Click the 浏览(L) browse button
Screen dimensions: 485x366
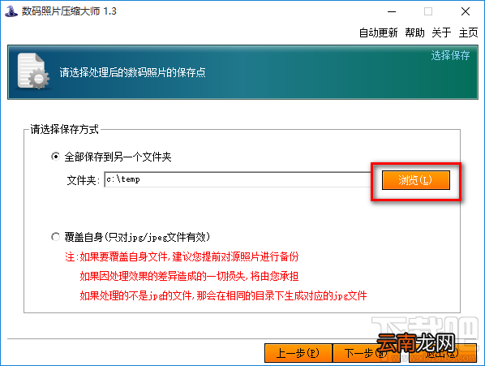[416, 180]
